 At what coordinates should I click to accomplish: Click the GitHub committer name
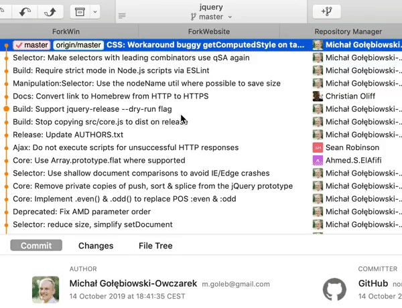pos(373,283)
